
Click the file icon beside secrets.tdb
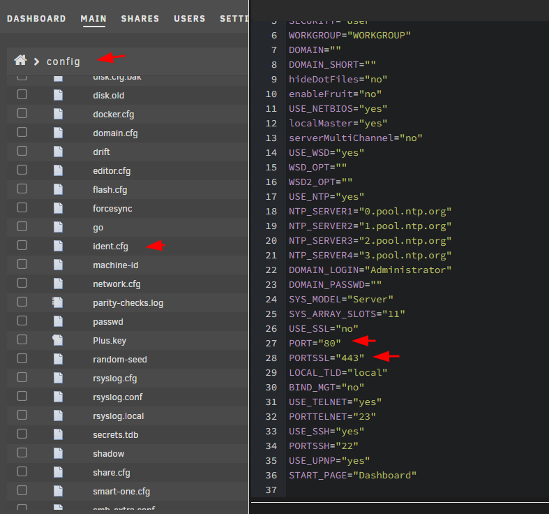(x=58, y=435)
